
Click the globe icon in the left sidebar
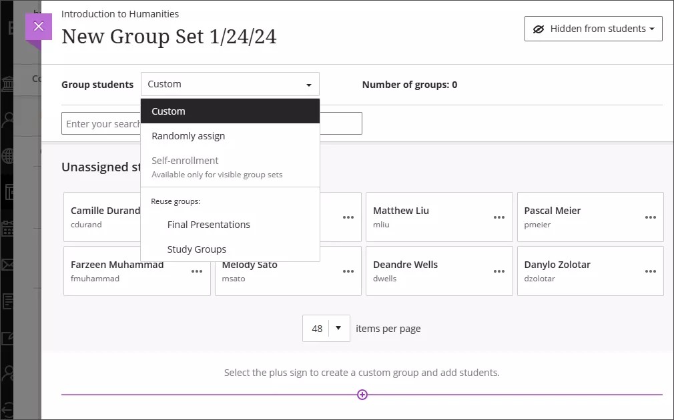click(8, 155)
